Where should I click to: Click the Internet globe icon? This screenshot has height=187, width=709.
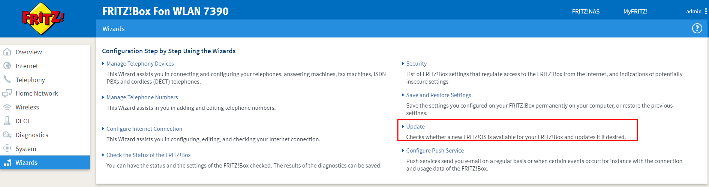pyautogui.click(x=7, y=66)
